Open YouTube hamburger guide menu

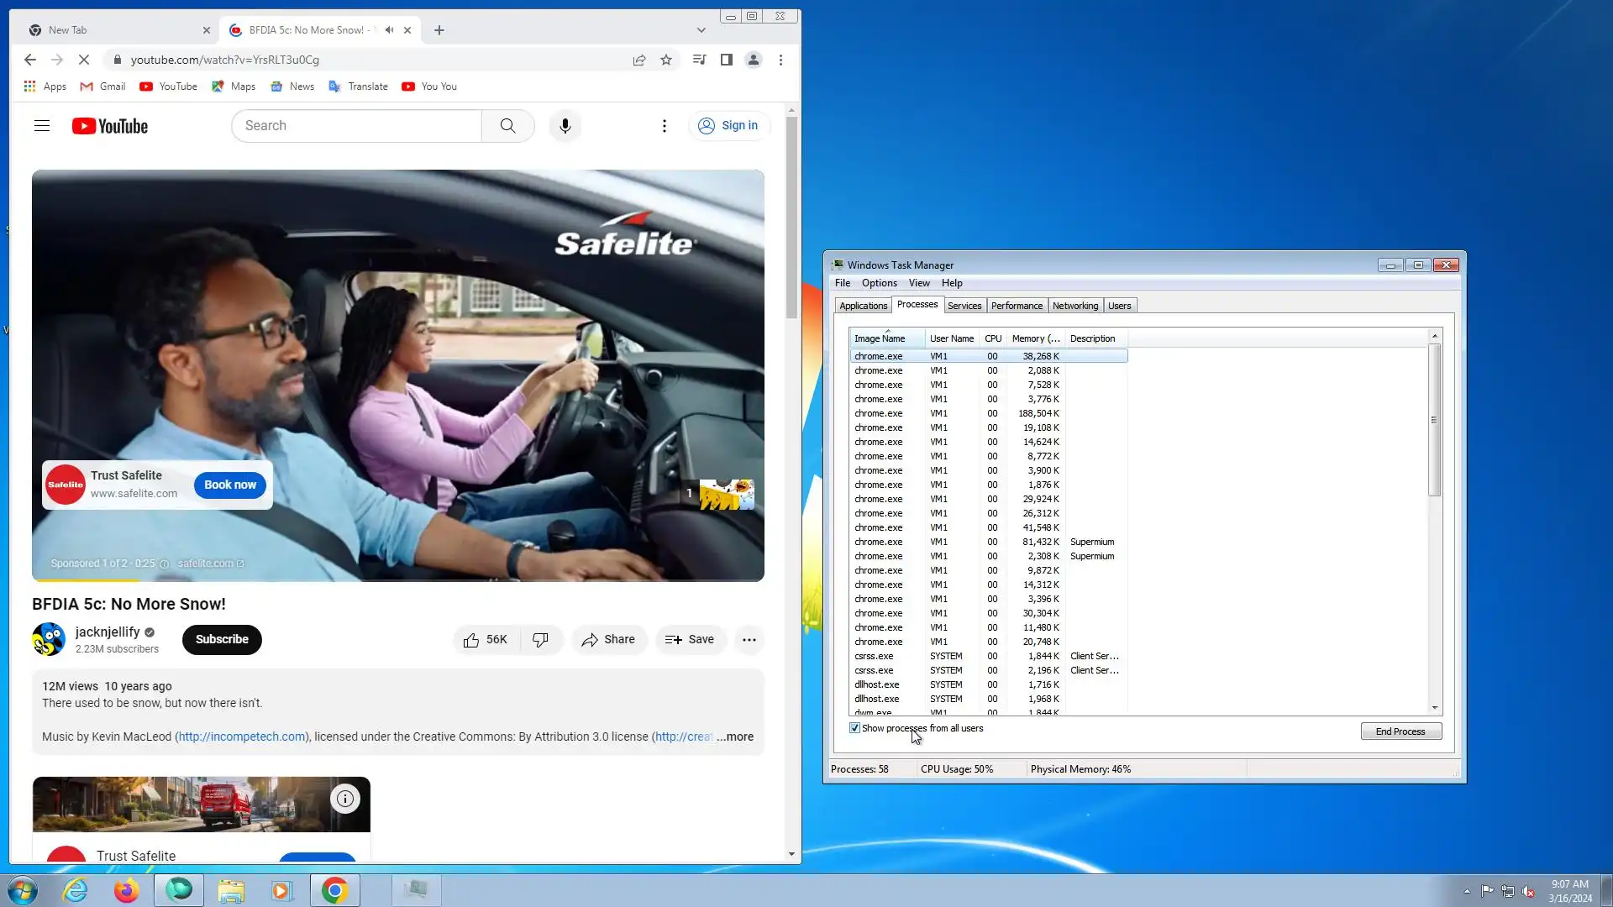[x=42, y=126]
